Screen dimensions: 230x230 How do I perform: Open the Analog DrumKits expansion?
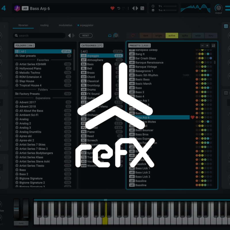[x=43, y=132]
